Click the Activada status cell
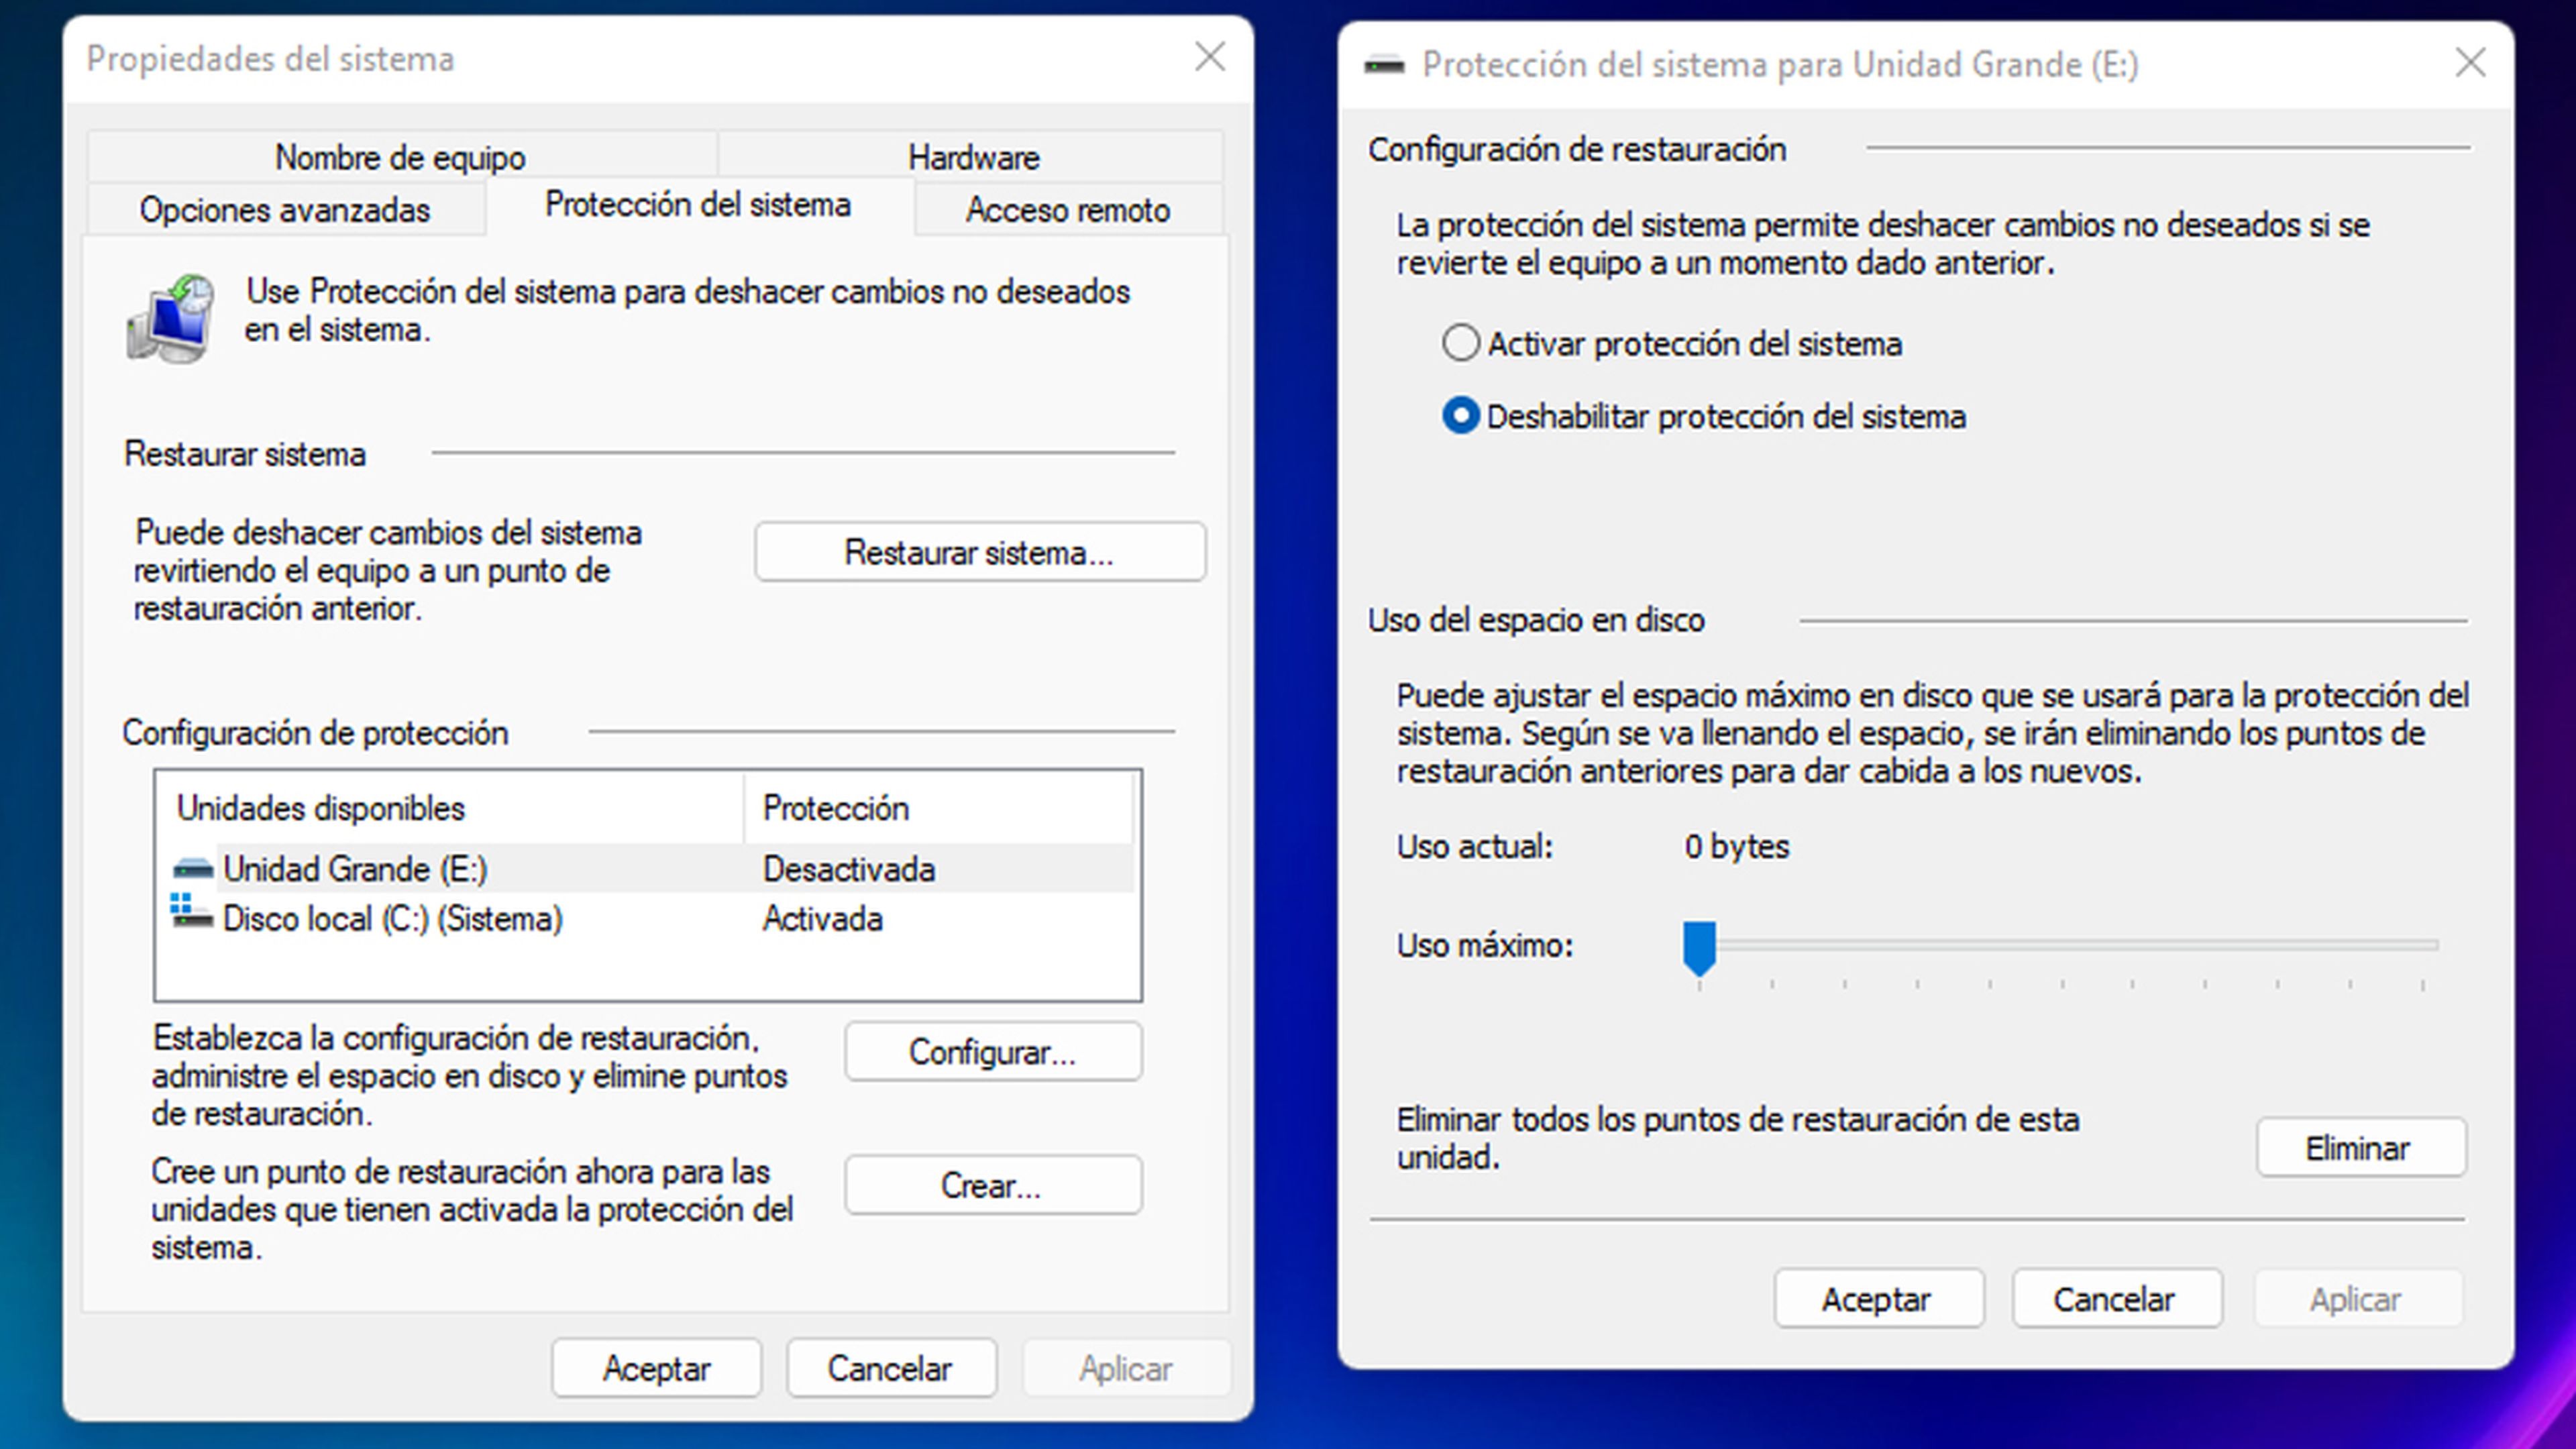Viewport: 2576px width, 1449px height. pyautogui.click(x=822, y=918)
